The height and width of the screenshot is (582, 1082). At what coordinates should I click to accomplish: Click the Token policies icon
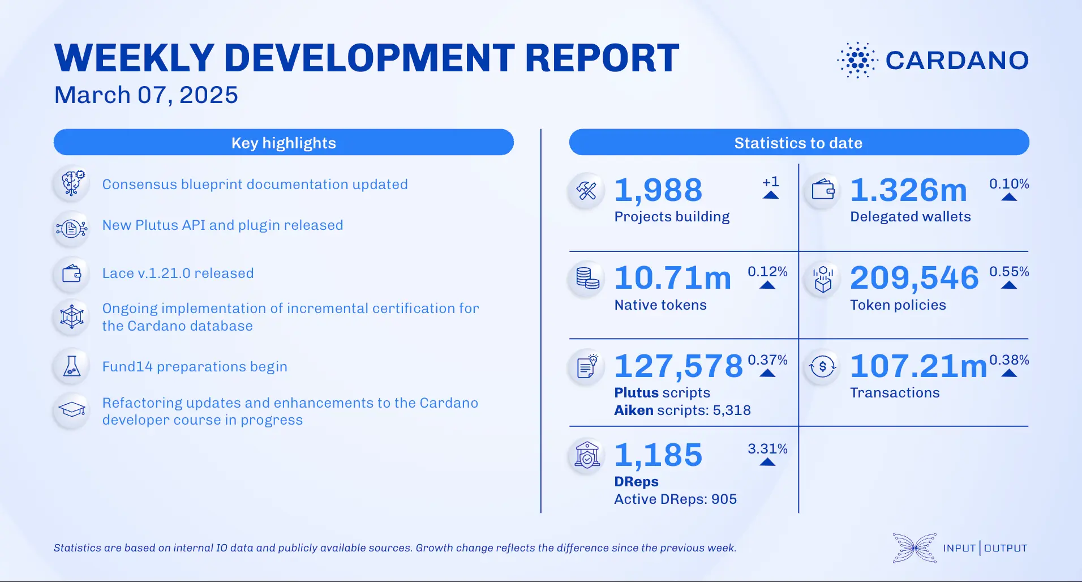[x=822, y=279]
